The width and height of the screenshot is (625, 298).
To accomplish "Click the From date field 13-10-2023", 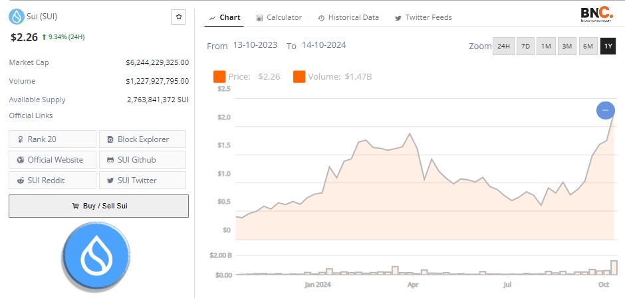I will tap(255, 45).
